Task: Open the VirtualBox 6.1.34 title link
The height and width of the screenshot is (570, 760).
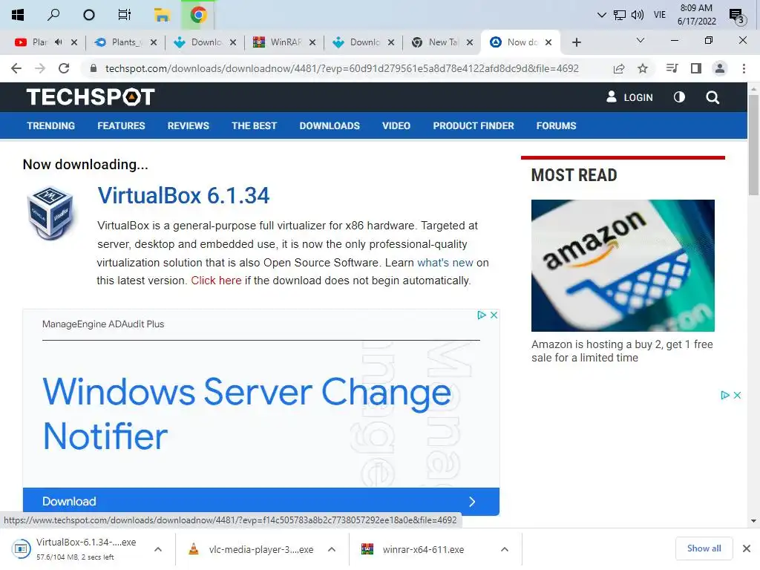Action: 183,196
